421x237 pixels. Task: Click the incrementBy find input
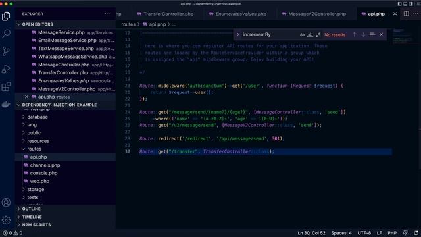pos(270,34)
